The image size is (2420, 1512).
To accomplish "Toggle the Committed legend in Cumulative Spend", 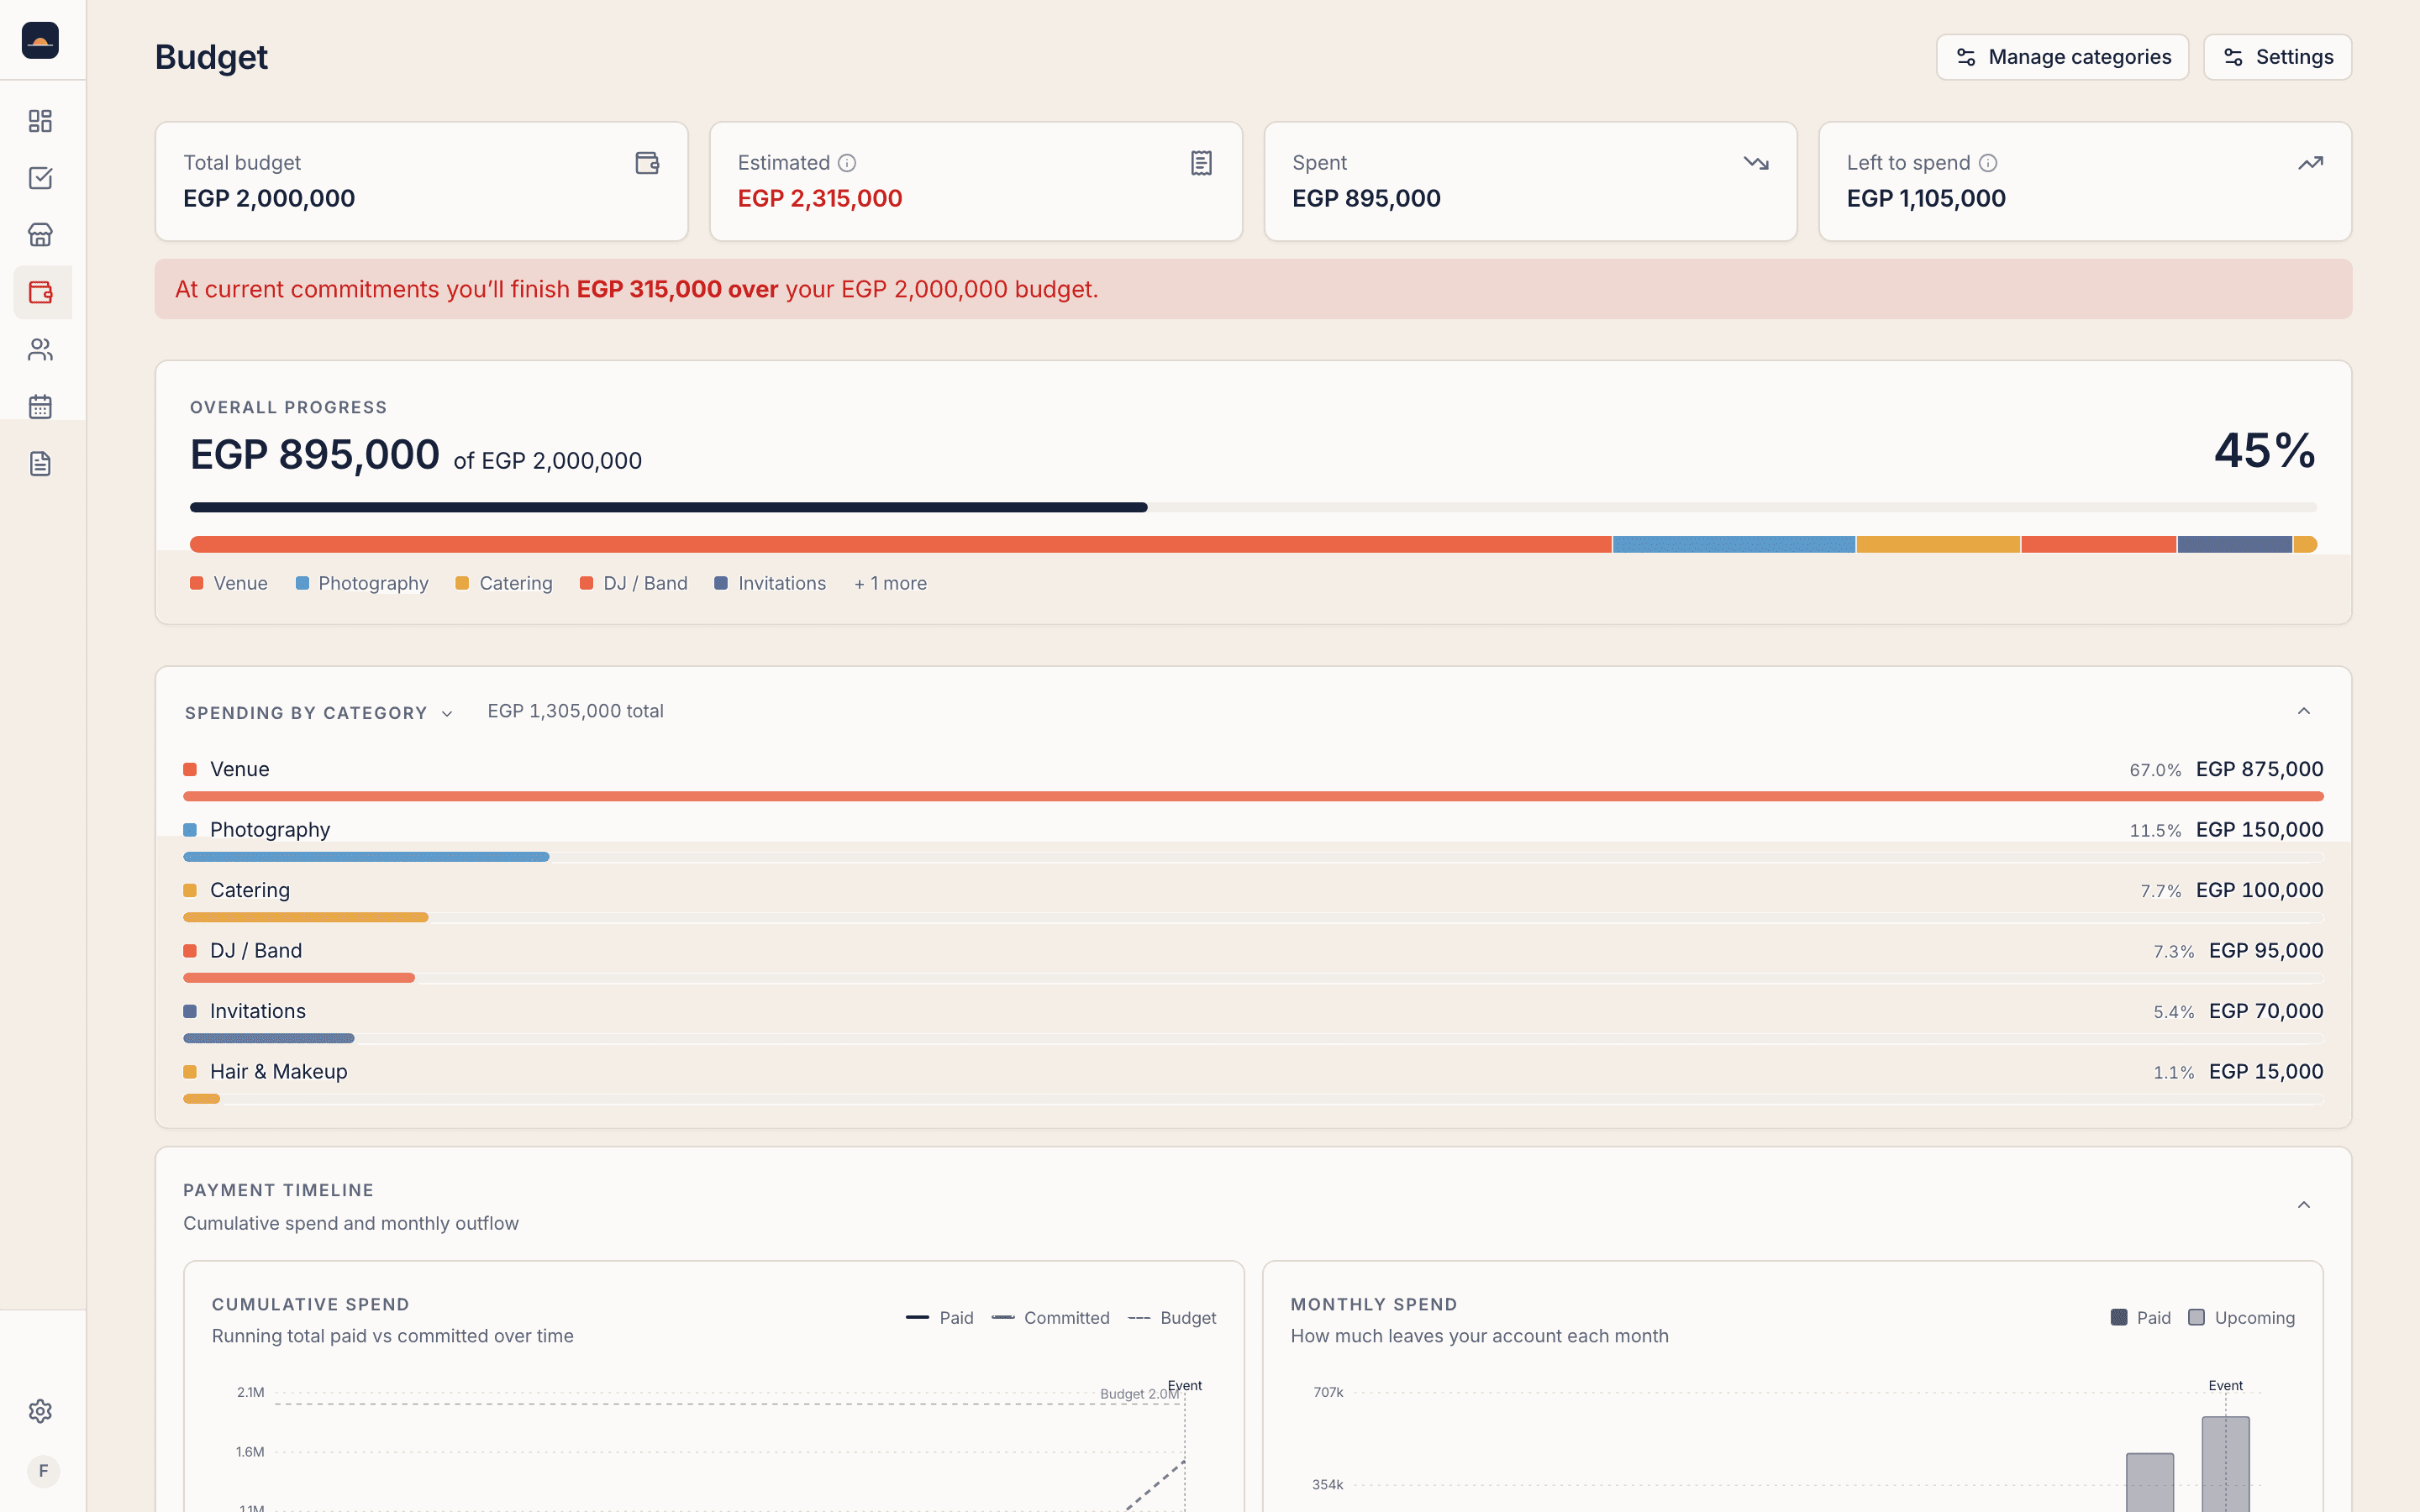I will 1050,1318.
